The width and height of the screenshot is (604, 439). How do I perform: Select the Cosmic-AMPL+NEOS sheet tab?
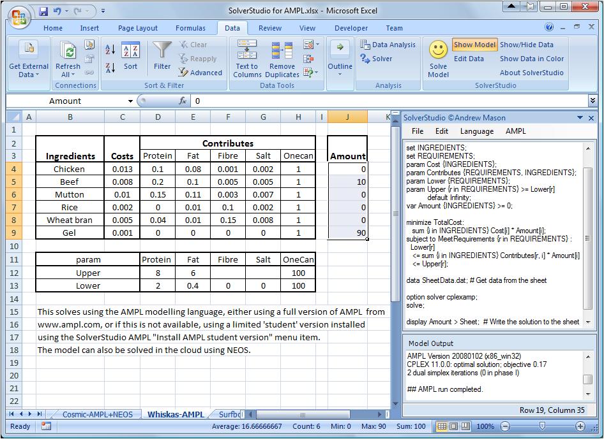97,414
